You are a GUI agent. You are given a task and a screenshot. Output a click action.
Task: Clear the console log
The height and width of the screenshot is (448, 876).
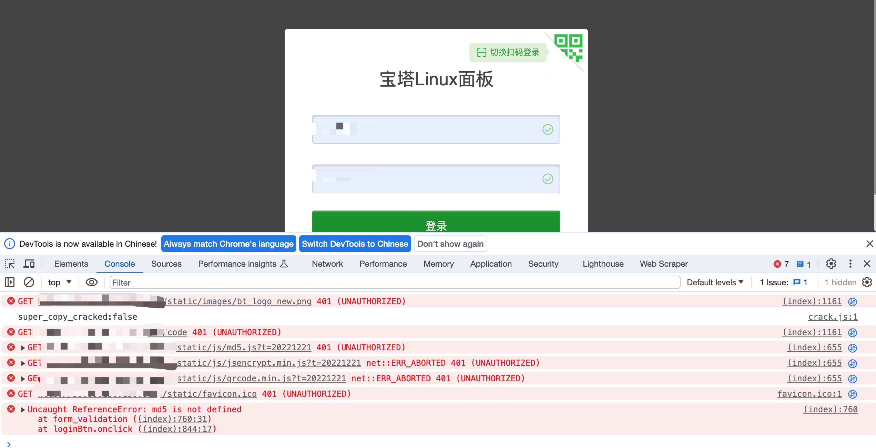pos(29,282)
